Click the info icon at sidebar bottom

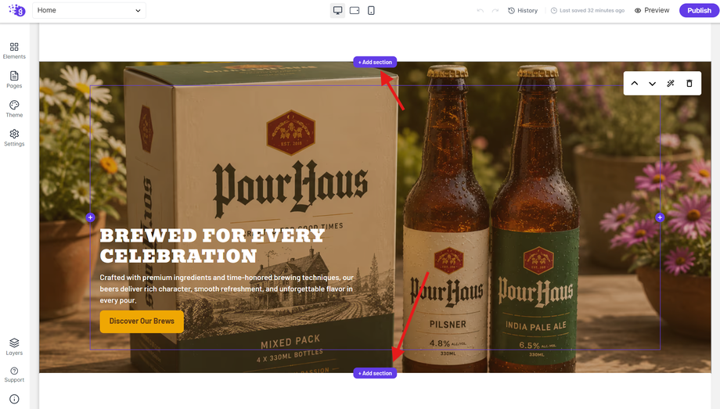pyautogui.click(x=14, y=399)
